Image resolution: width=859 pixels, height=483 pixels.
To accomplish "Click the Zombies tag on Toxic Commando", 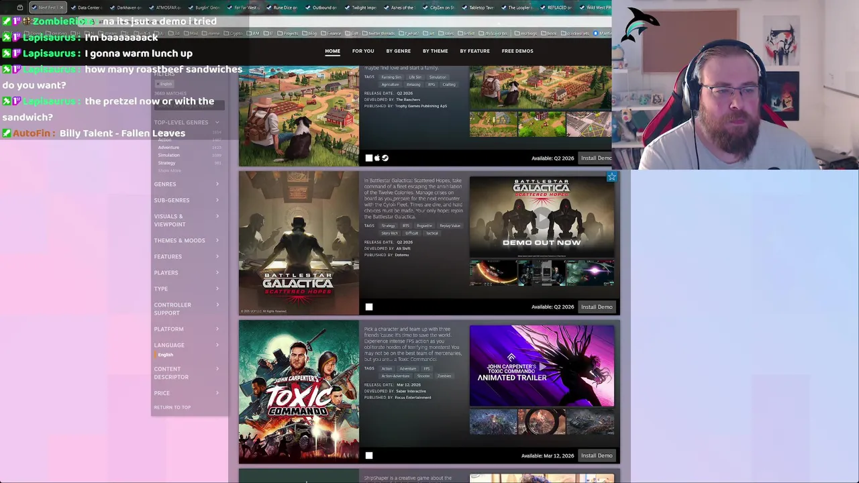I will click(444, 376).
